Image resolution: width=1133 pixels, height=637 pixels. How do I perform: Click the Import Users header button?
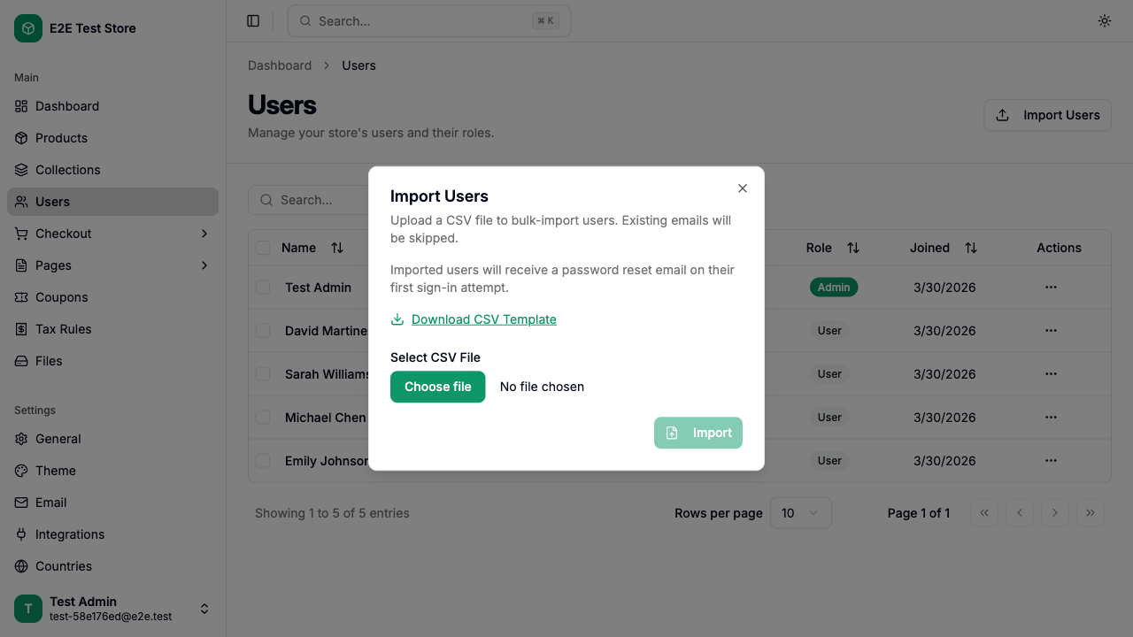click(1048, 115)
